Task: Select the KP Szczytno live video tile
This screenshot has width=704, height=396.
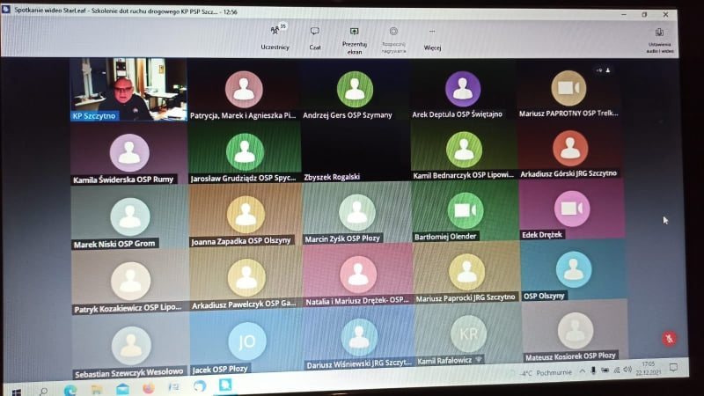Action: (x=128, y=89)
